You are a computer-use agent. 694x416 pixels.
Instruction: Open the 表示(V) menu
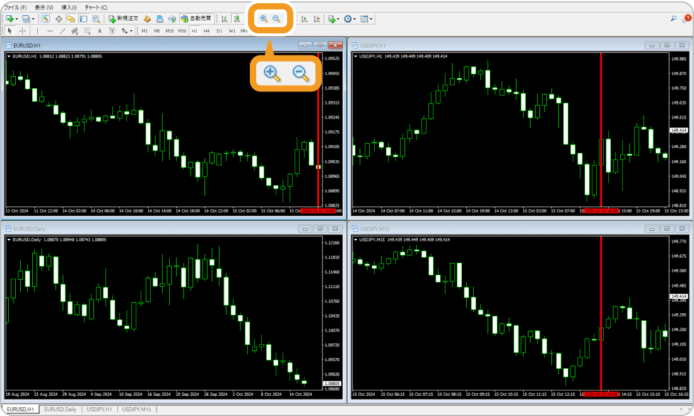(44, 8)
